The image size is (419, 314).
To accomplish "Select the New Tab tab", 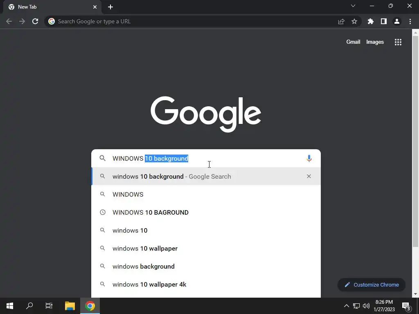I will click(x=52, y=7).
